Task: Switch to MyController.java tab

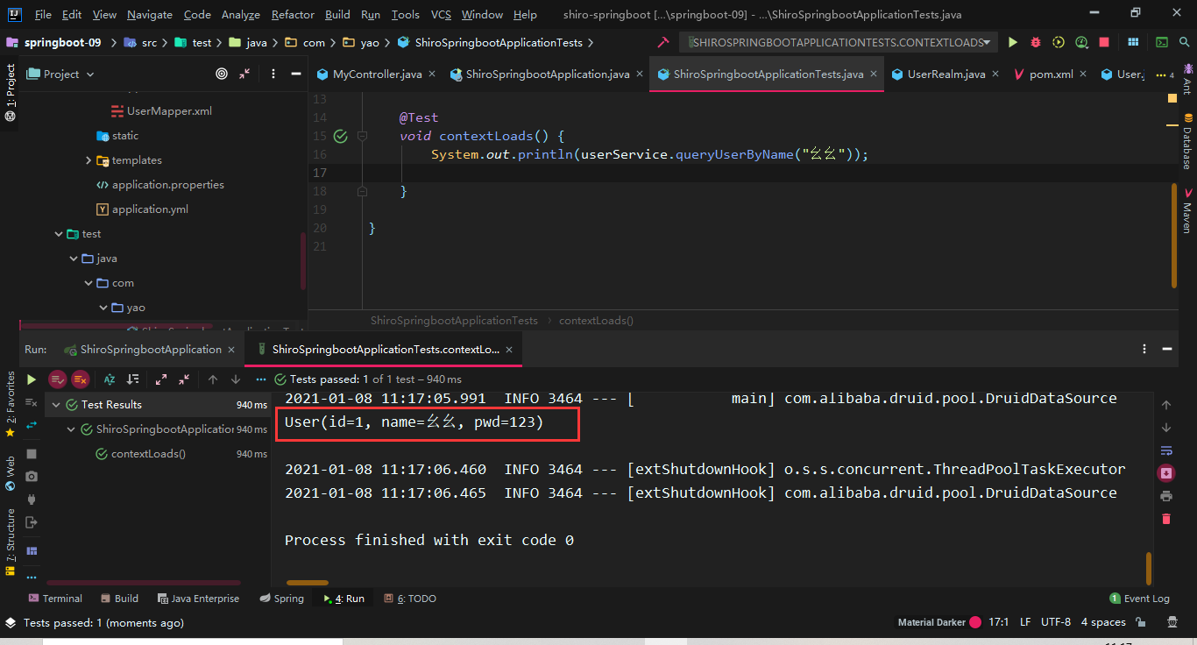Action: pyautogui.click(x=377, y=74)
